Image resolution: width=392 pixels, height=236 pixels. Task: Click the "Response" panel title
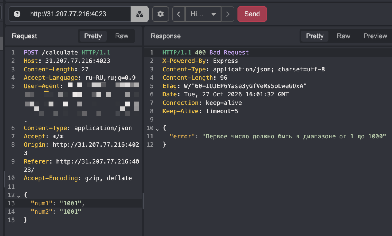166,36
